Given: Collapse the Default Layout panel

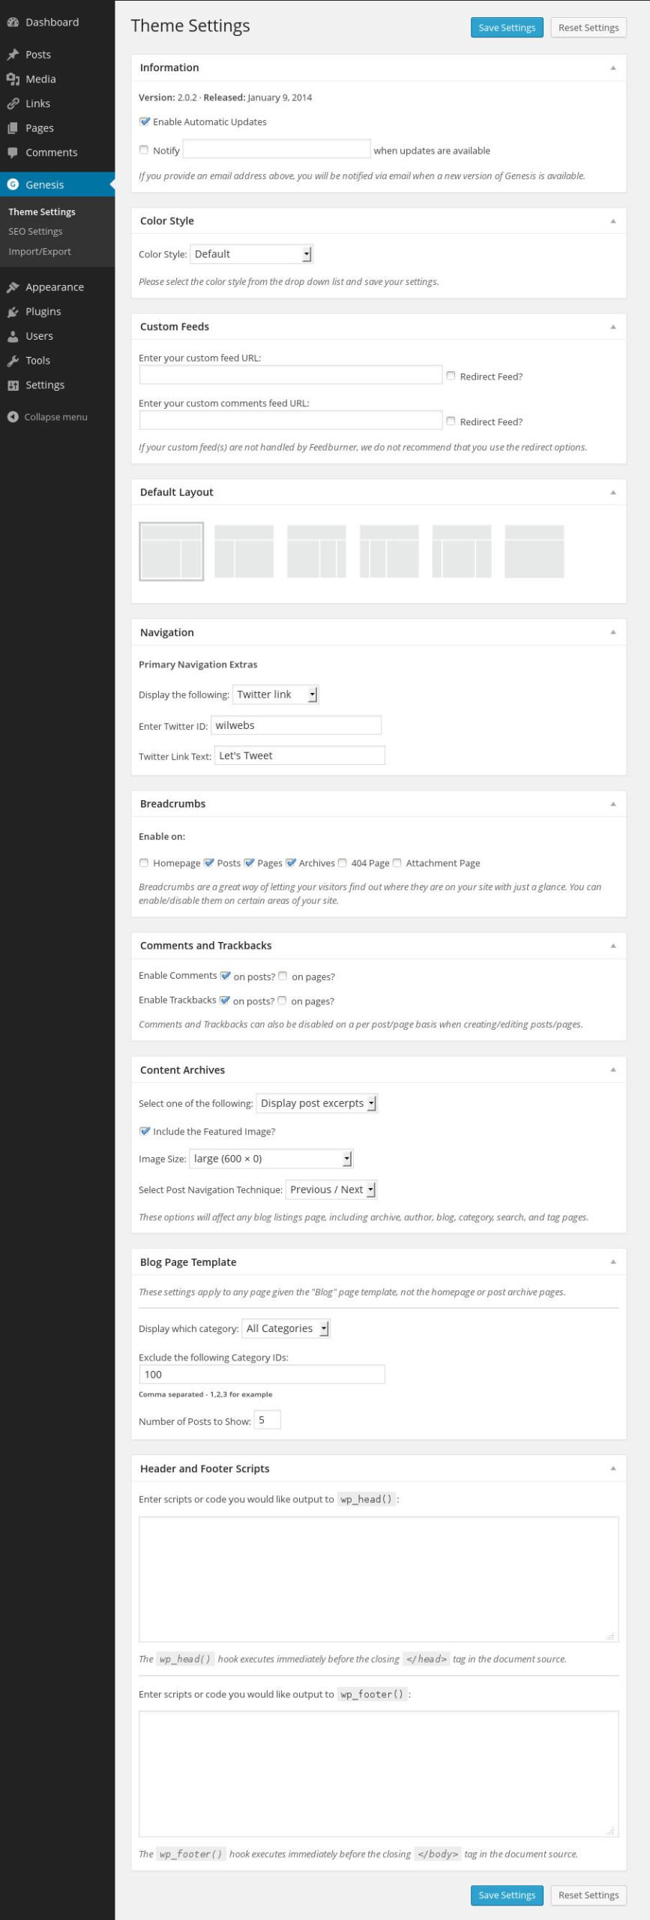Looking at the screenshot, I should pos(613,492).
